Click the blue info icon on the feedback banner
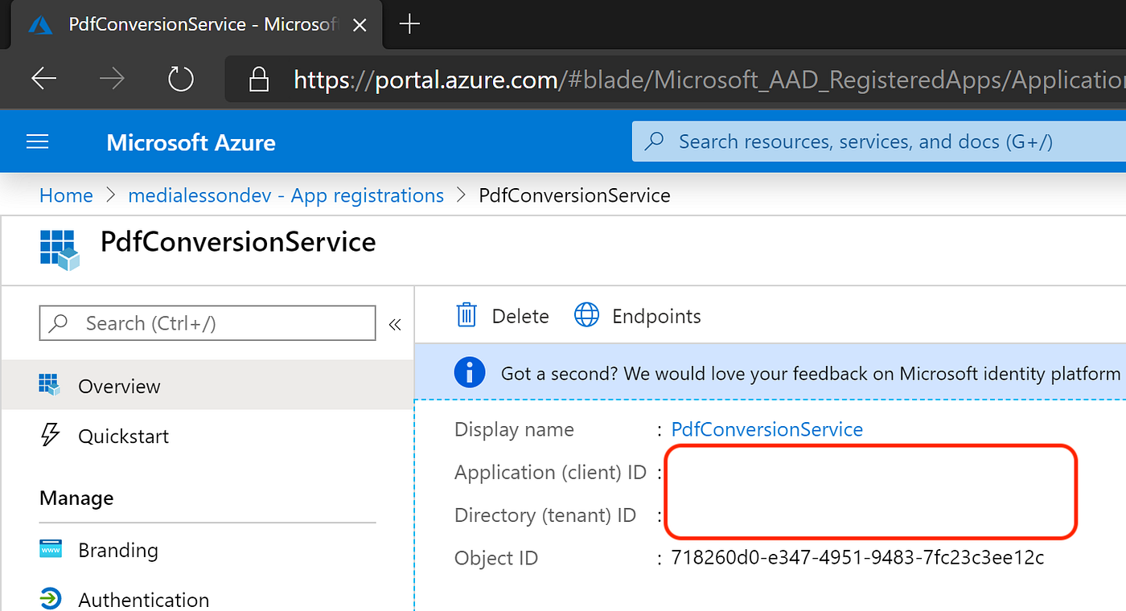 (470, 371)
